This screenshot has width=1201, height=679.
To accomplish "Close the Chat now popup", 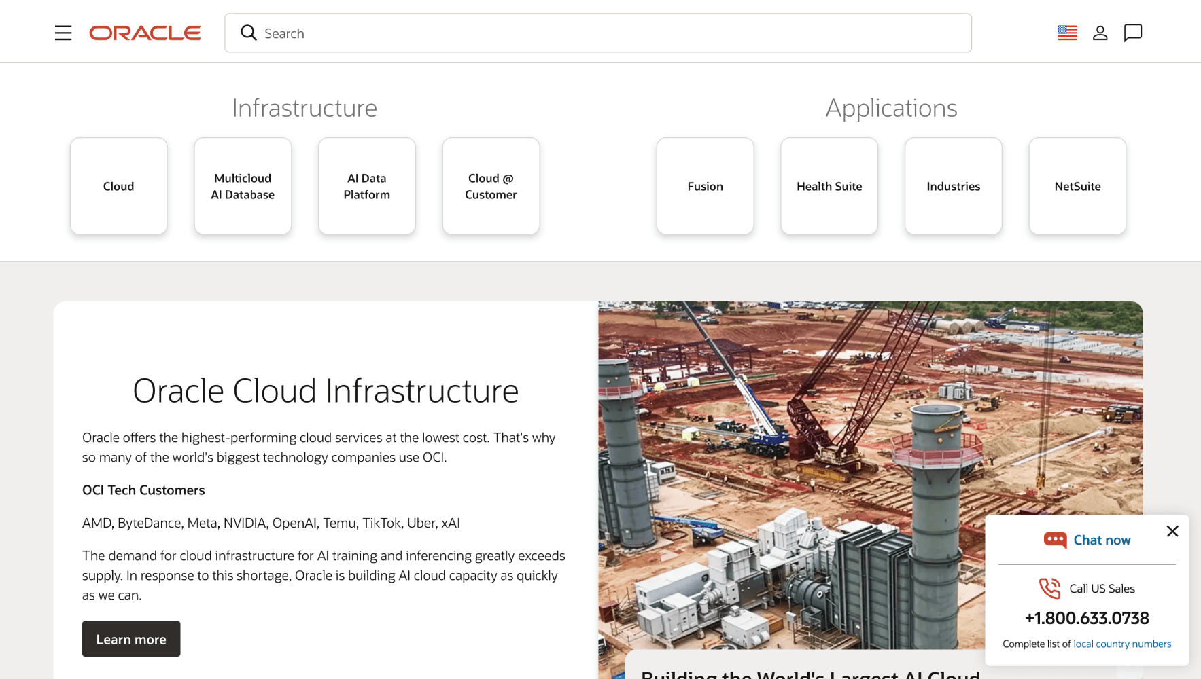I will 1172,531.
